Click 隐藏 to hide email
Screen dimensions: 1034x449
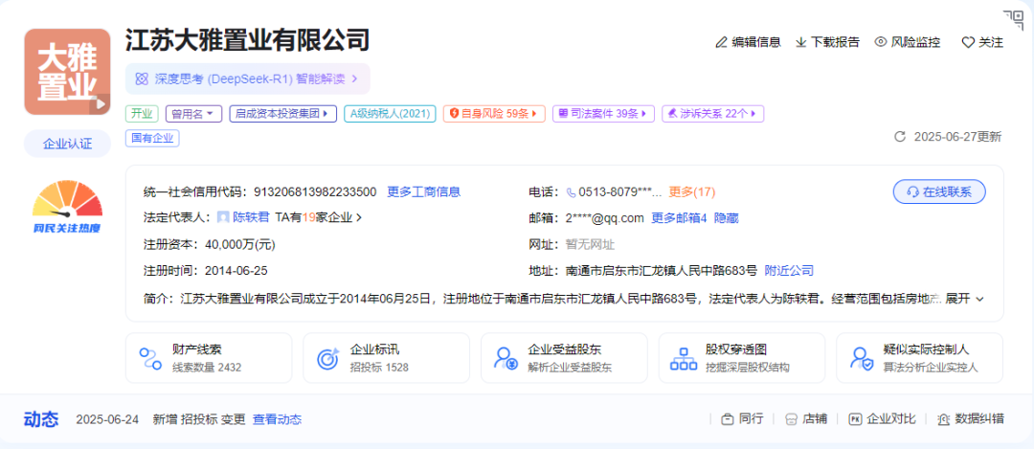(x=726, y=217)
